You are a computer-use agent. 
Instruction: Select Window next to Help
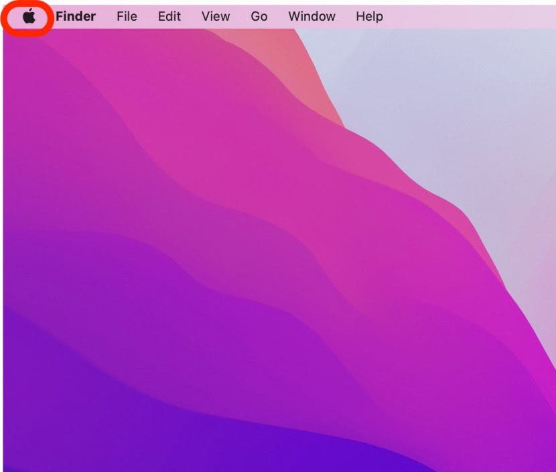pyautogui.click(x=311, y=17)
